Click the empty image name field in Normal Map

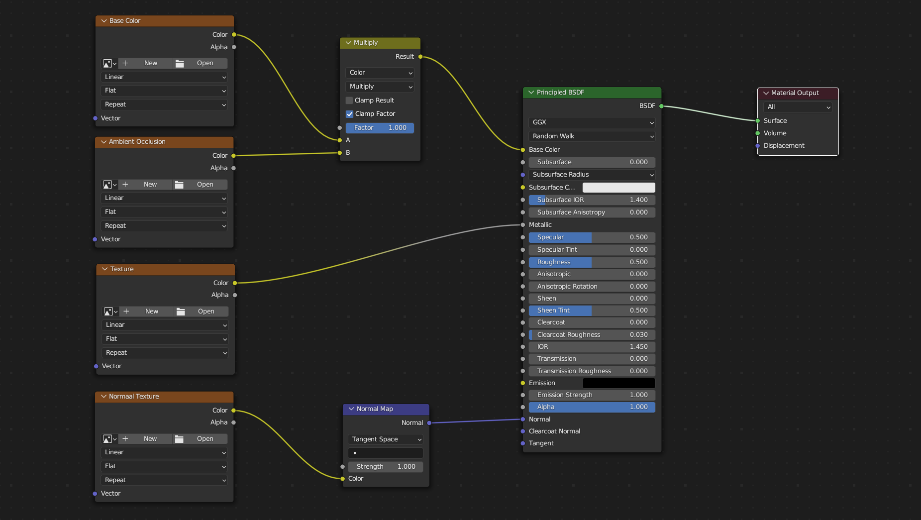[x=385, y=453]
